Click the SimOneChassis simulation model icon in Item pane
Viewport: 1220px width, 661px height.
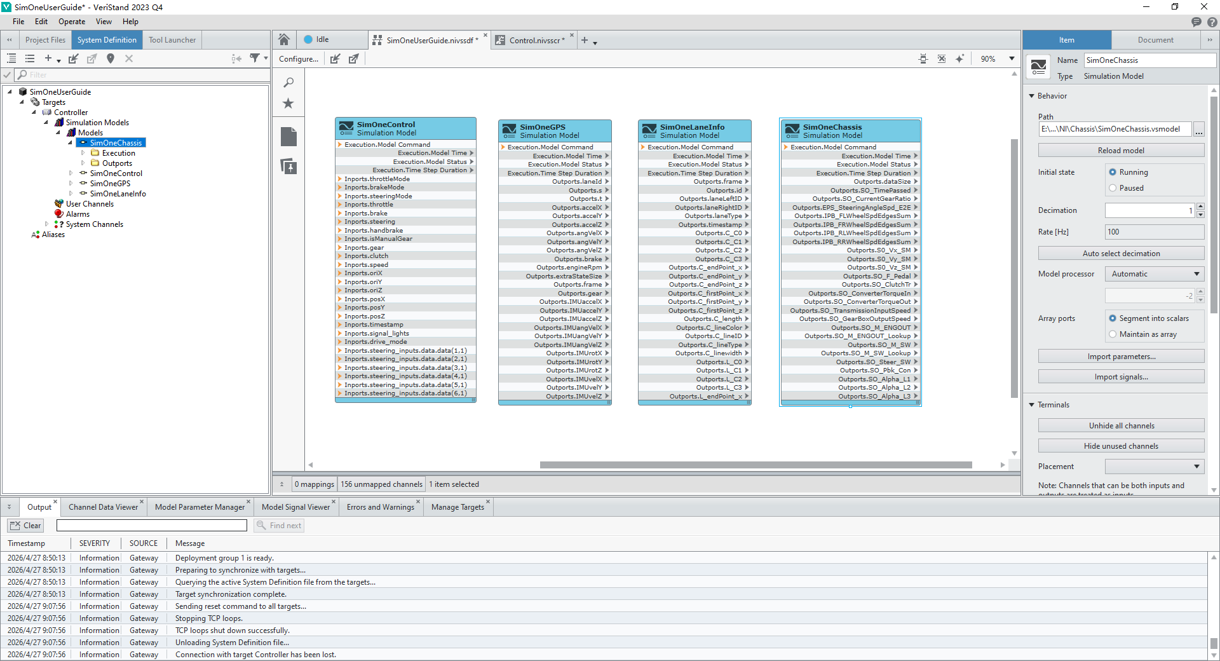pyautogui.click(x=1039, y=67)
